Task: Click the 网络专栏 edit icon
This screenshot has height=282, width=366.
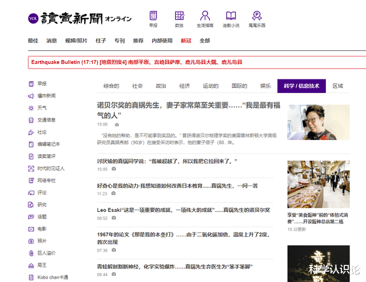Action: [x=31, y=180]
